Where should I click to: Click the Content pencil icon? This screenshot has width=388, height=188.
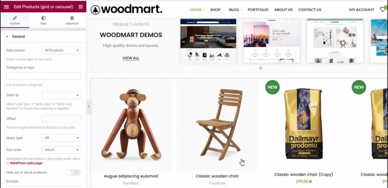click(15, 18)
